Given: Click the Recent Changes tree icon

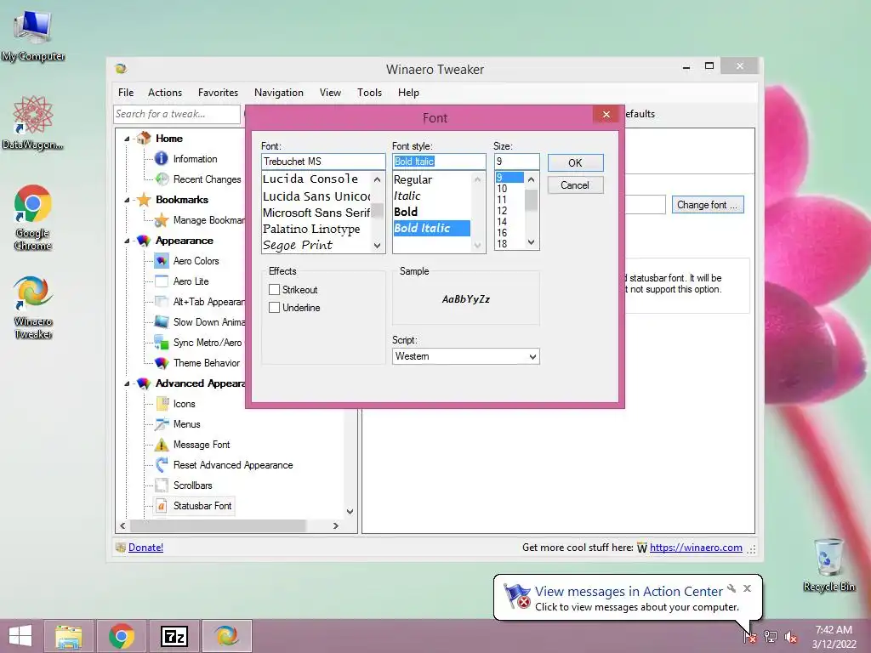Looking at the screenshot, I should pos(162,179).
